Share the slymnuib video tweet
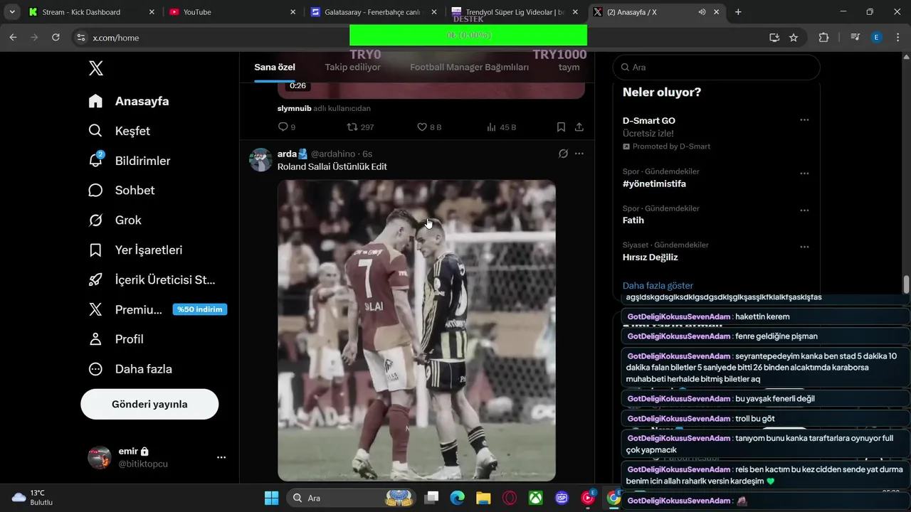The width and height of the screenshot is (911, 512). pos(579,127)
